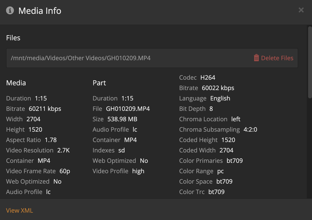Click the Media section heading
The width and height of the screenshot is (312, 220).
(16, 83)
